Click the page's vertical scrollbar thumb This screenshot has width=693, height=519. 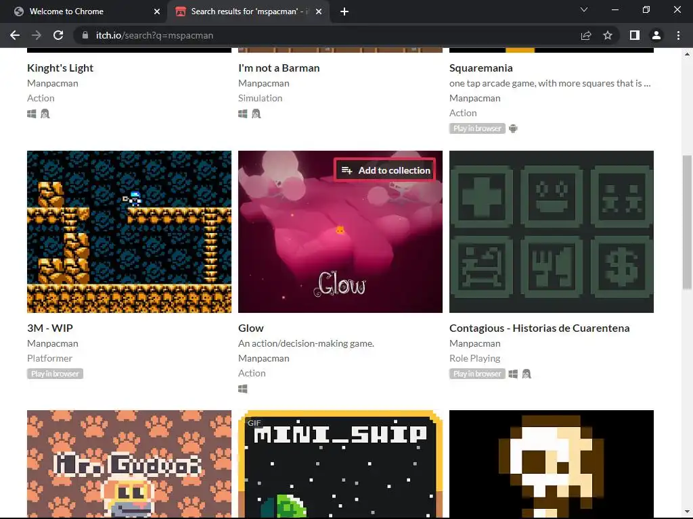(x=688, y=222)
